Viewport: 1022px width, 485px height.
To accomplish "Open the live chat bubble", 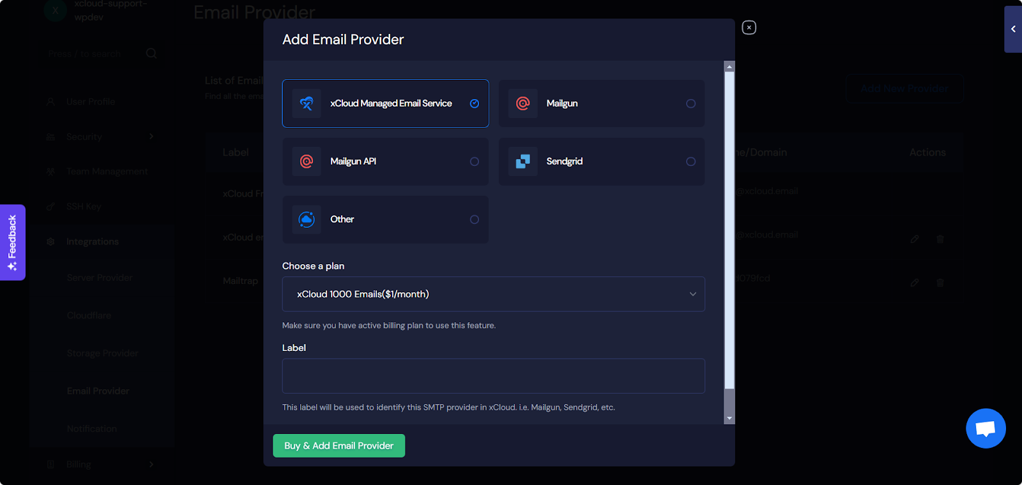I will [x=986, y=428].
